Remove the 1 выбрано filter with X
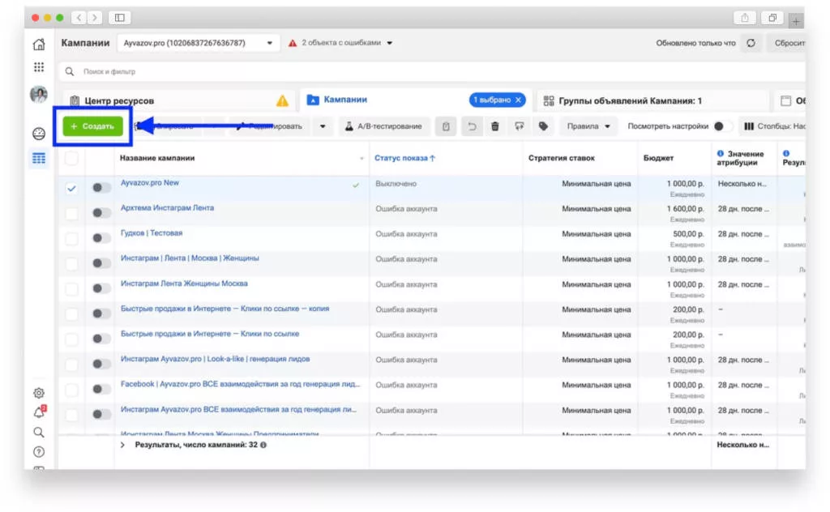830x512 pixels. (518, 100)
